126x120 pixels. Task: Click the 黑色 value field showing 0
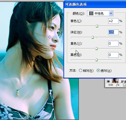click(113, 55)
